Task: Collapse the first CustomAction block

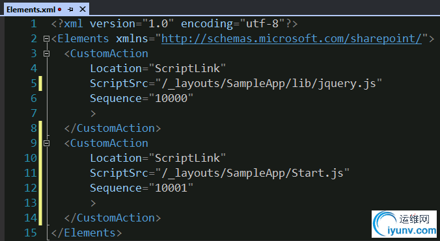Action: [x=47, y=53]
